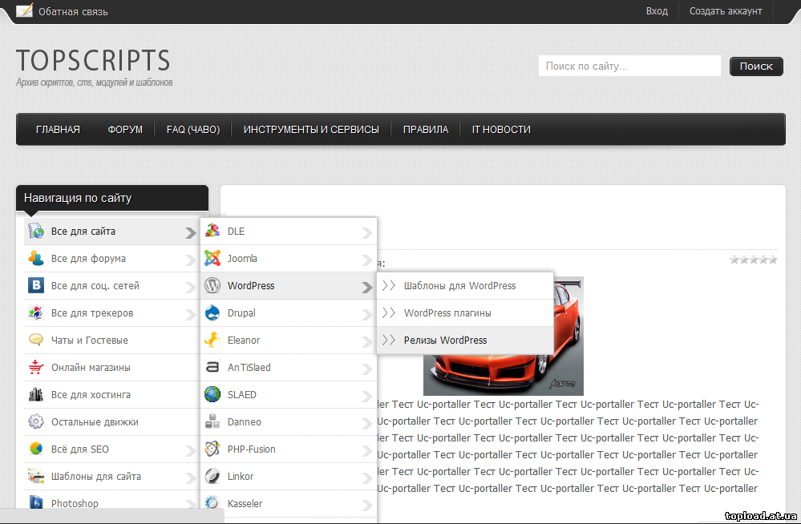Expand the arrow on the SLAED row

(366, 397)
